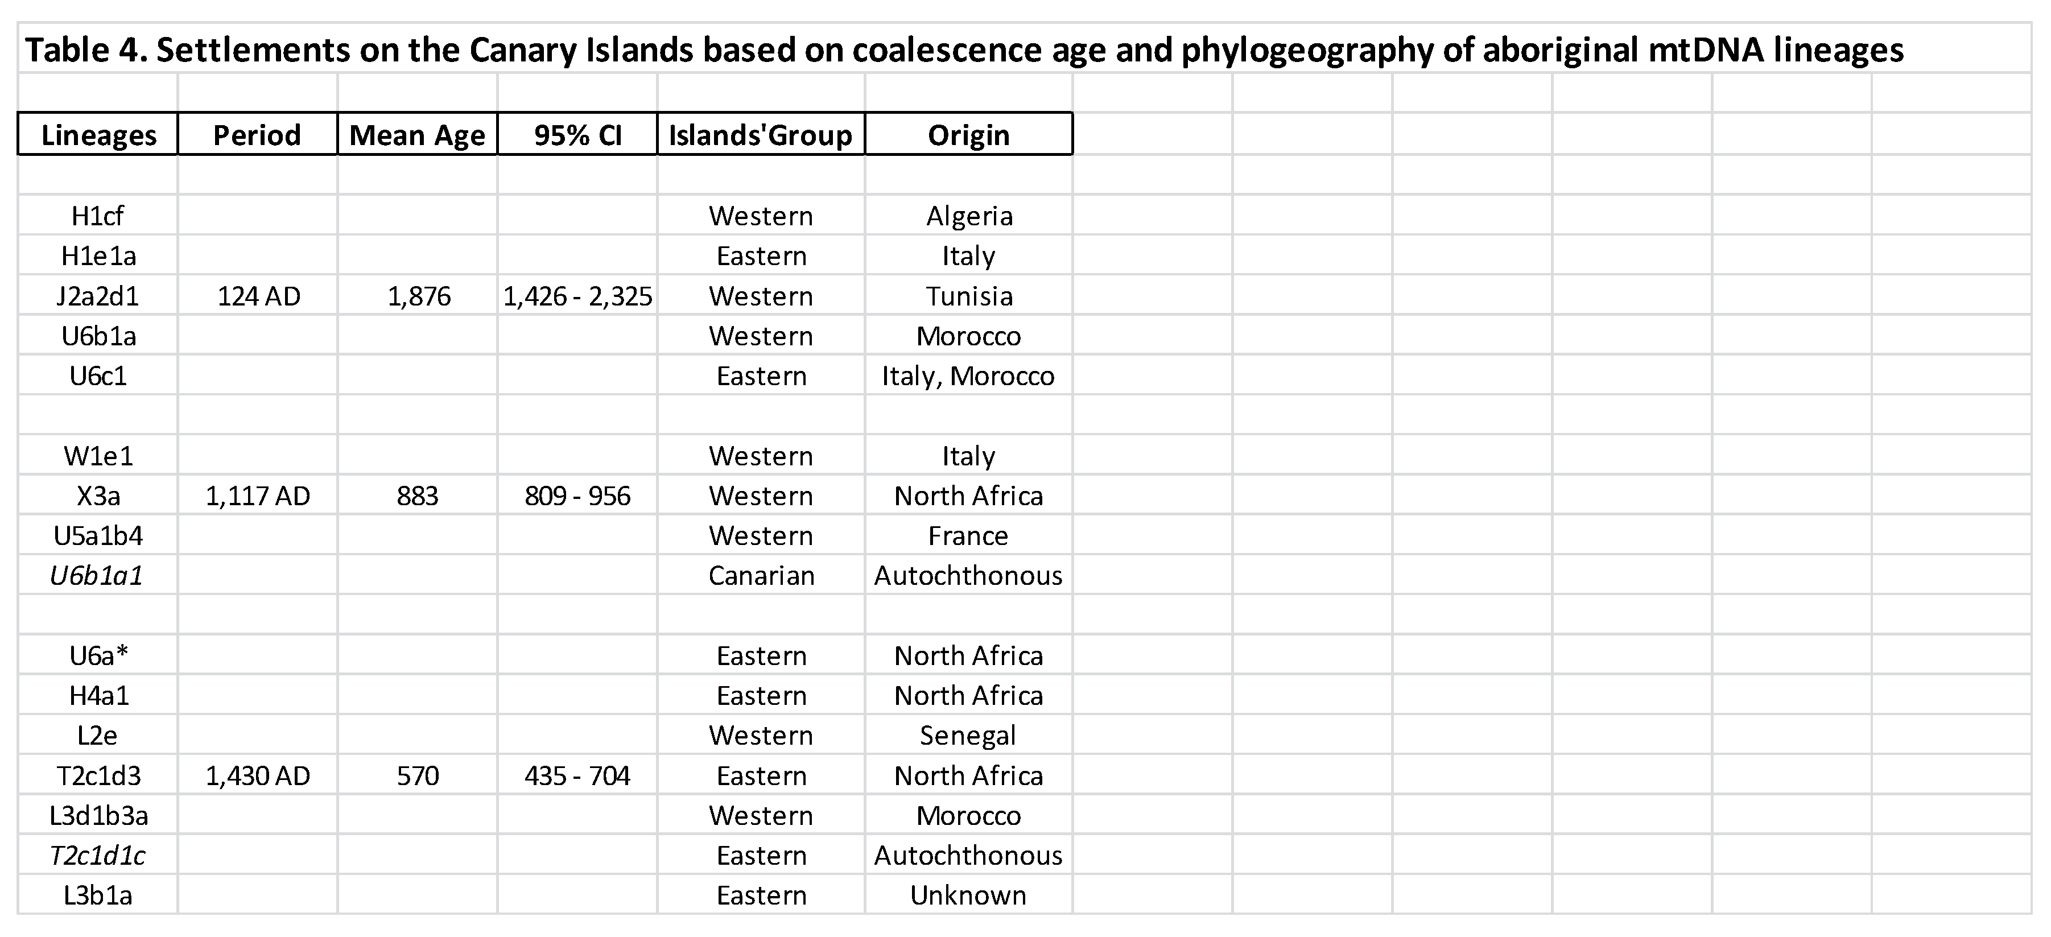Click the 95% CI column header
2051x937 pixels.
point(577,134)
